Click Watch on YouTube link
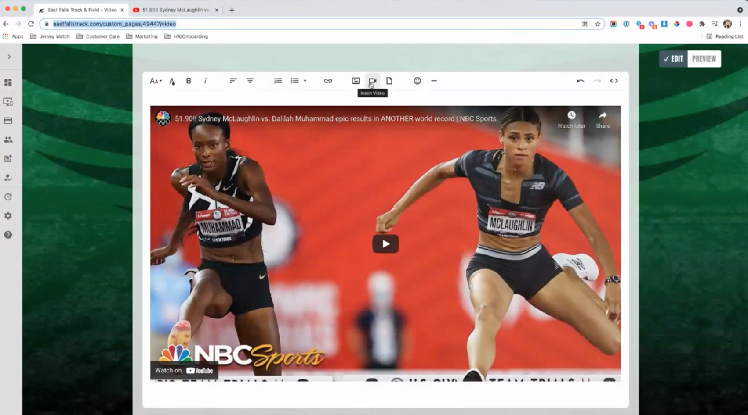 click(184, 370)
